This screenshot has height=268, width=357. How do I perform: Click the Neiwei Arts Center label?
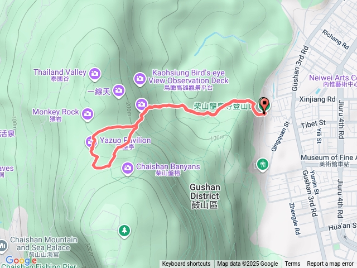click(333, 80)
